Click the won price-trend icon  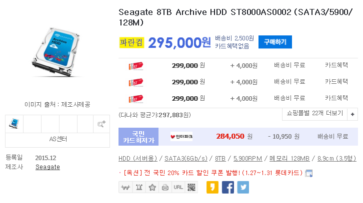(x=125, y=188)
